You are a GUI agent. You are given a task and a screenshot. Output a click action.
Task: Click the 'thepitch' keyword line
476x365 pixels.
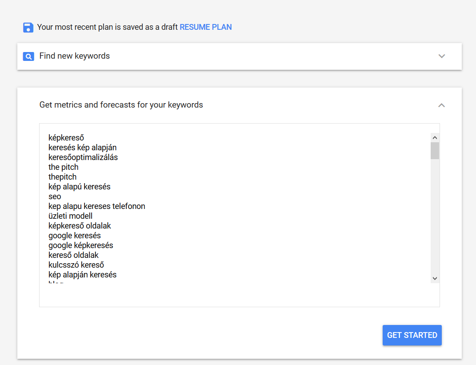(x=63, y=177)
